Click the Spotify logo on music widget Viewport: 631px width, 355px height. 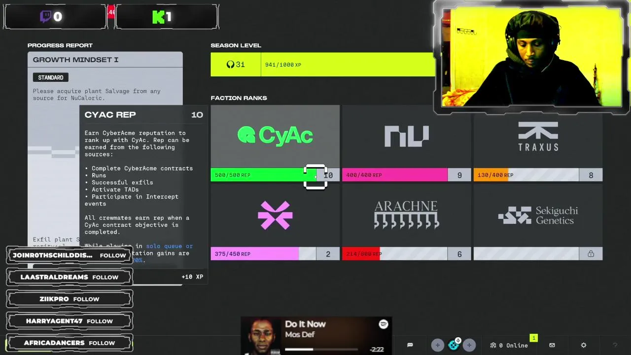(x=384, y=324)
